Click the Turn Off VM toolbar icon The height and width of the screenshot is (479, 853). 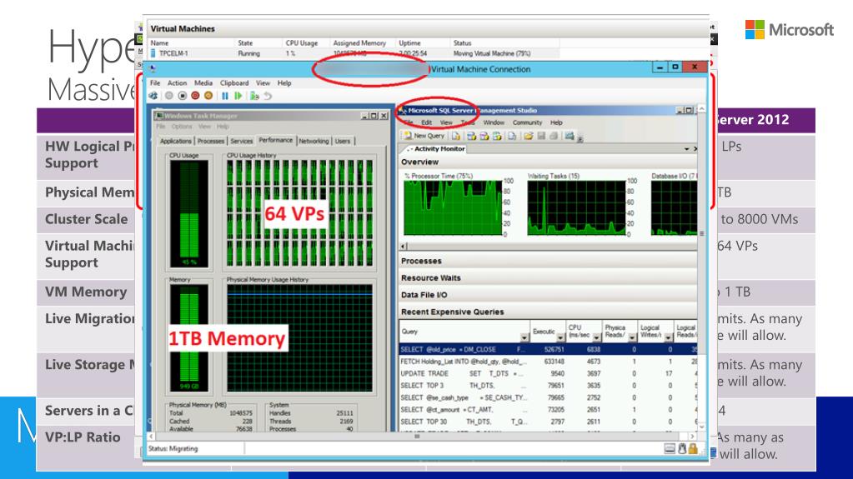pos(183,96)
